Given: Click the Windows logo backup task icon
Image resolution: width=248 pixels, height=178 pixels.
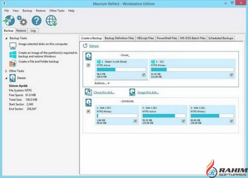Looking at the screenshot, I should tap(13, 55).
